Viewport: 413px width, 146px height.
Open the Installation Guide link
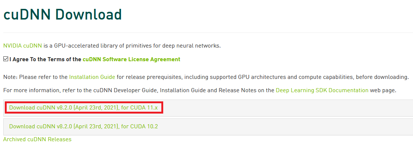point(92,77)
